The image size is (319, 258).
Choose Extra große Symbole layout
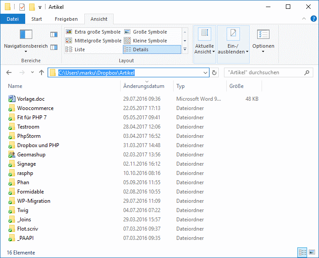pos(93,32)
